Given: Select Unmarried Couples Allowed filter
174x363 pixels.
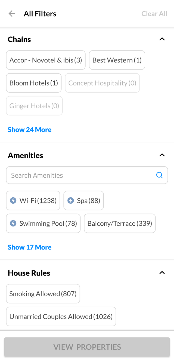Looking at the screenshot, I should pyautogui.click(x=61, y=316).
